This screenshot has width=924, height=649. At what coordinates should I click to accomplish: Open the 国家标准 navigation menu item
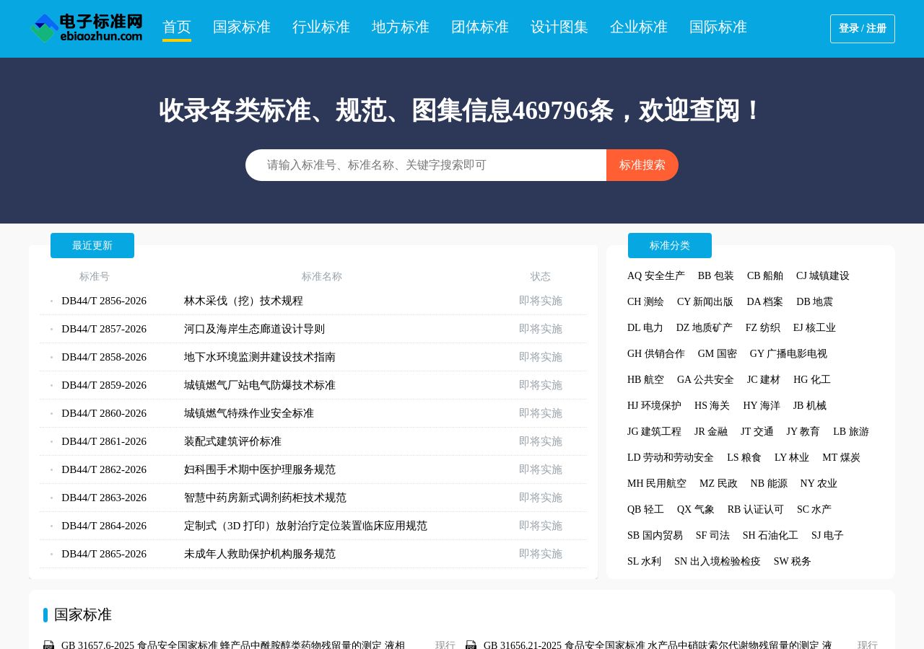242,27
